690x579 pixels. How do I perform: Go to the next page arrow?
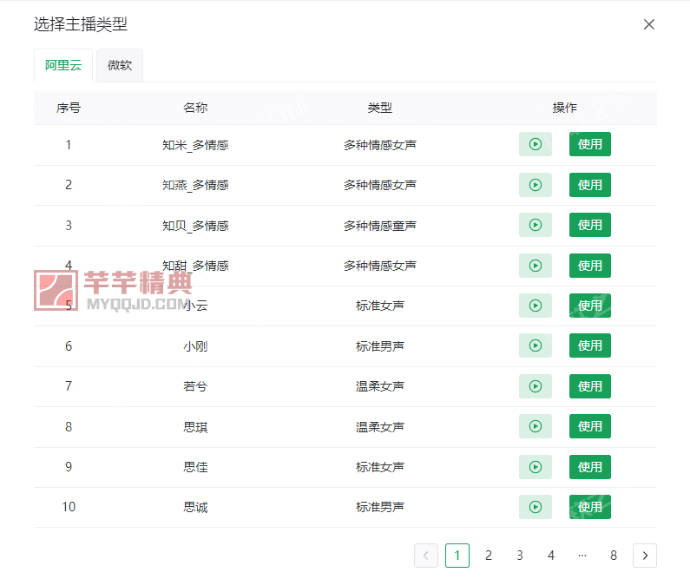click(645, 556)
